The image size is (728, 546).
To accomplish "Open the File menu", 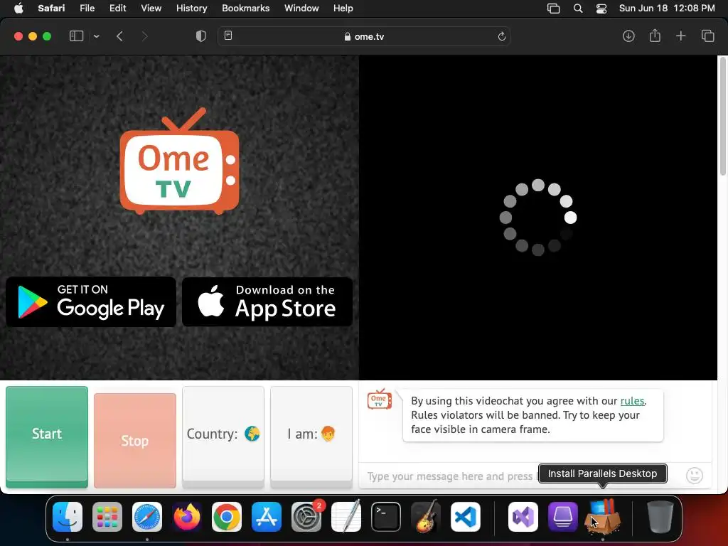I will tap(87, 8).
